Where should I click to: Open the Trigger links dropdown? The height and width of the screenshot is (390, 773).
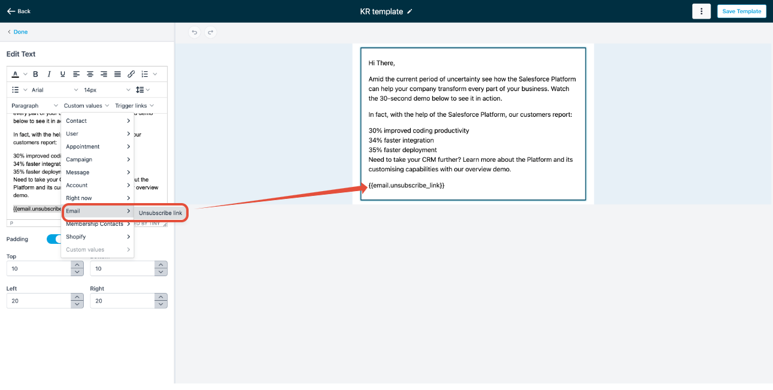[x=135, y=105]
